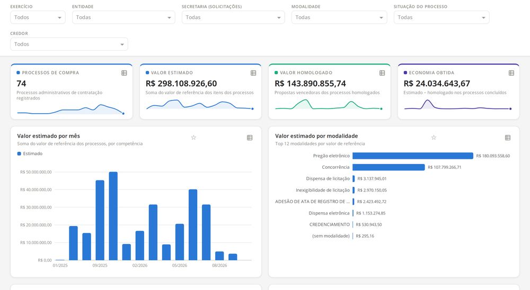The image size is (530, 290).
Task: Click the Inexigibilidade de licitação label
Action: [323, 190]
